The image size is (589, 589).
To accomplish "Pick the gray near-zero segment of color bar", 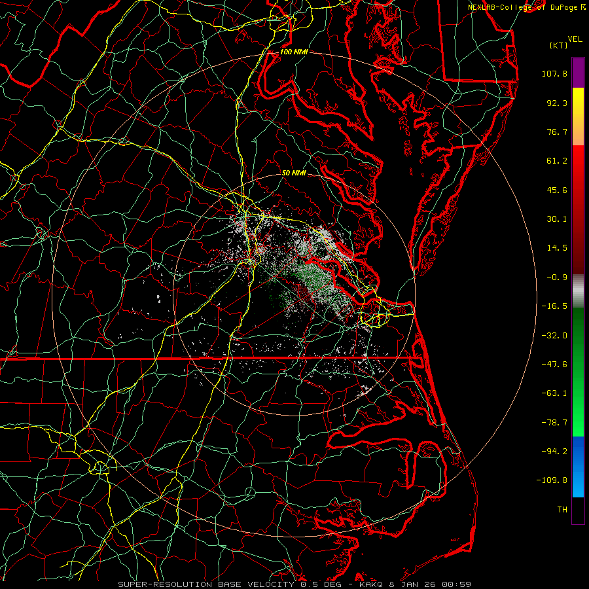I will pos(578,290).
